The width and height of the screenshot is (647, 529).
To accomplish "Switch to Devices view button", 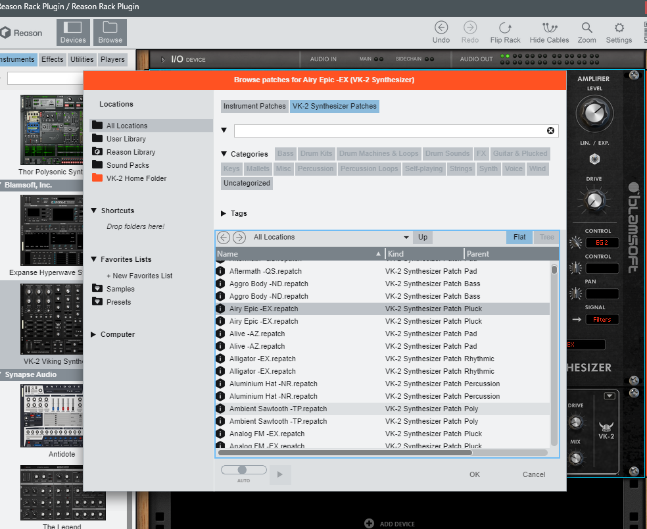I will pyautogui.click(x=73, y=32).
